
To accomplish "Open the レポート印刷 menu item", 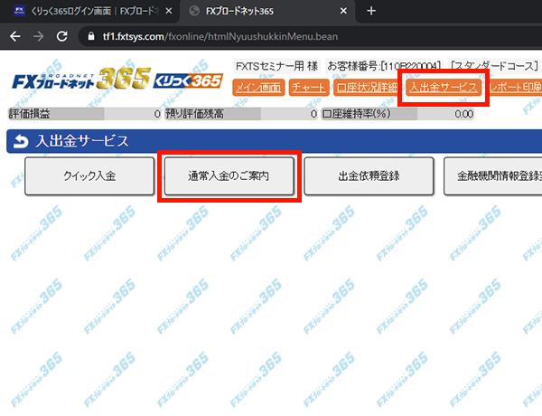I will (515, 88).
